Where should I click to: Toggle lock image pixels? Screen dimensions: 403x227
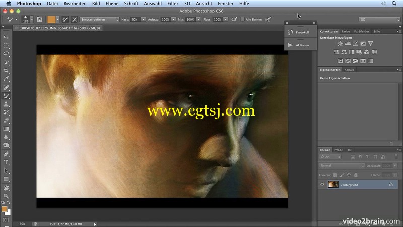[342, 175]
